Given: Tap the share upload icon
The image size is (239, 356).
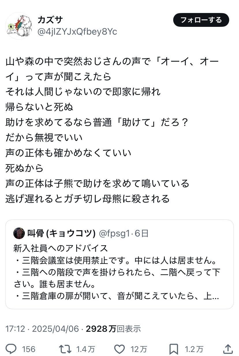Looking at the screenshot, I should [x=228, y=349].
